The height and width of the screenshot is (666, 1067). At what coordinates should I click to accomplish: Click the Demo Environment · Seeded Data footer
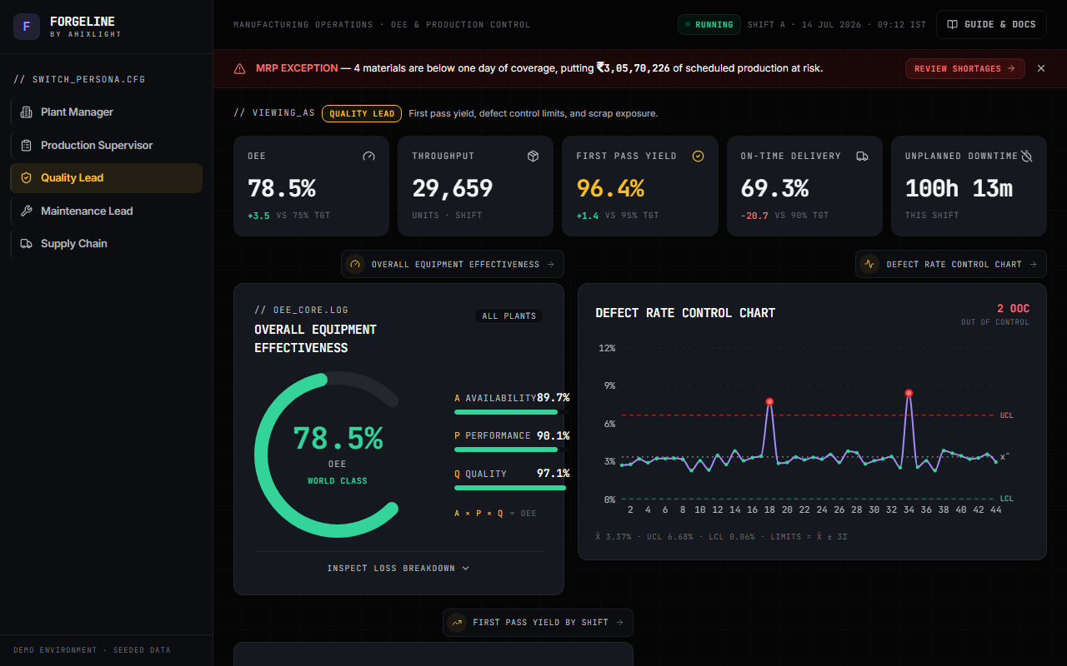click(x=92, y=650)
